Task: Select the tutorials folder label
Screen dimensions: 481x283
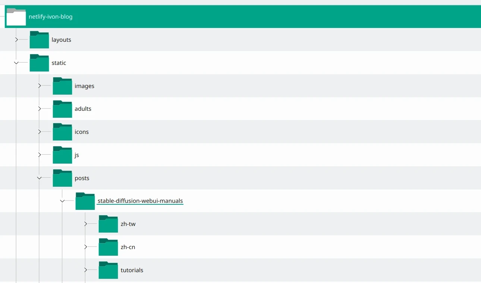Action: click(132, 270)
